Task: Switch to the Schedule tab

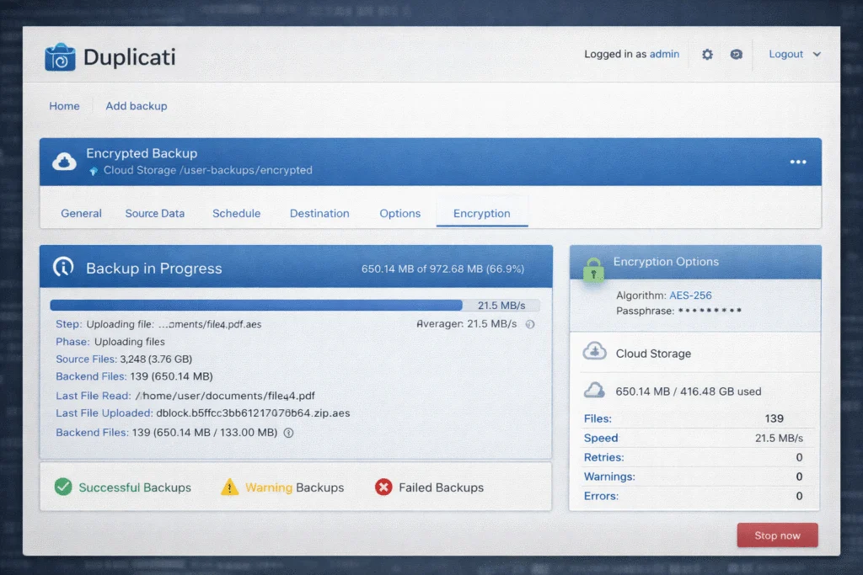Action: [x=236, y=213]
